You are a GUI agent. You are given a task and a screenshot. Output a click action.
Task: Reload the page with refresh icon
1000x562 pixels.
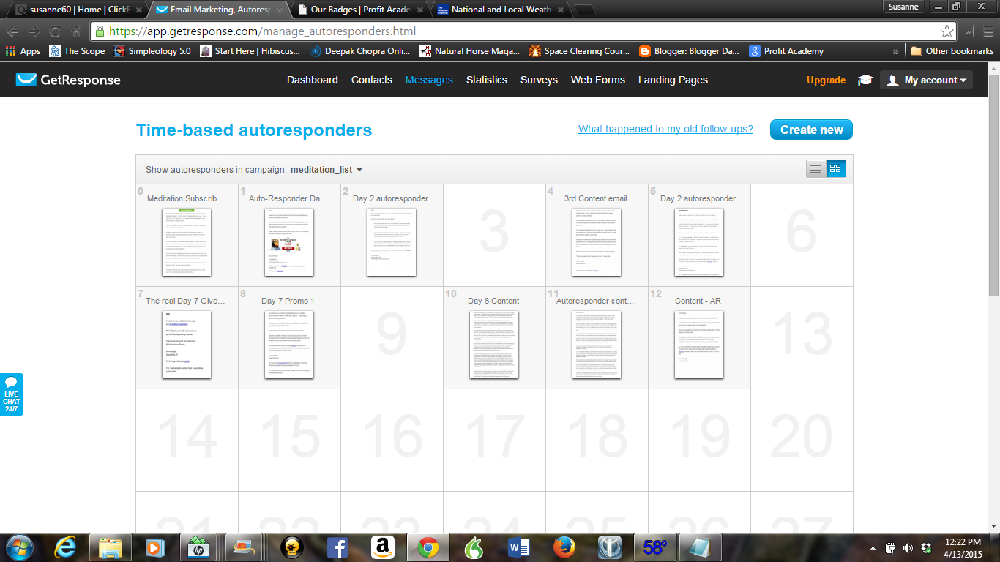(x=56, y=31)
